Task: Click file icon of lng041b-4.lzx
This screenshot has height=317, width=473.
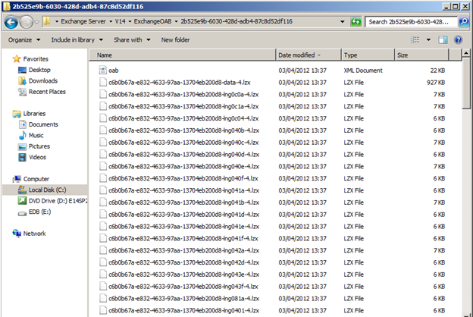Action: point(103,202)
